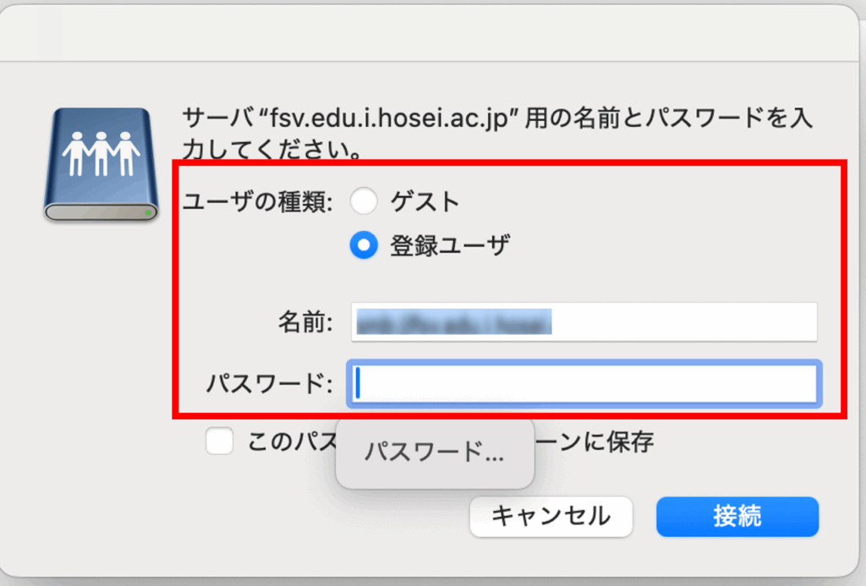Viewport: 866px width, 586px height.
Task: Click the ユーザの種類 label
Action: pos(258,202)
